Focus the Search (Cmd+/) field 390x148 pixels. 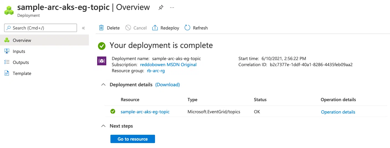(40, 28)
